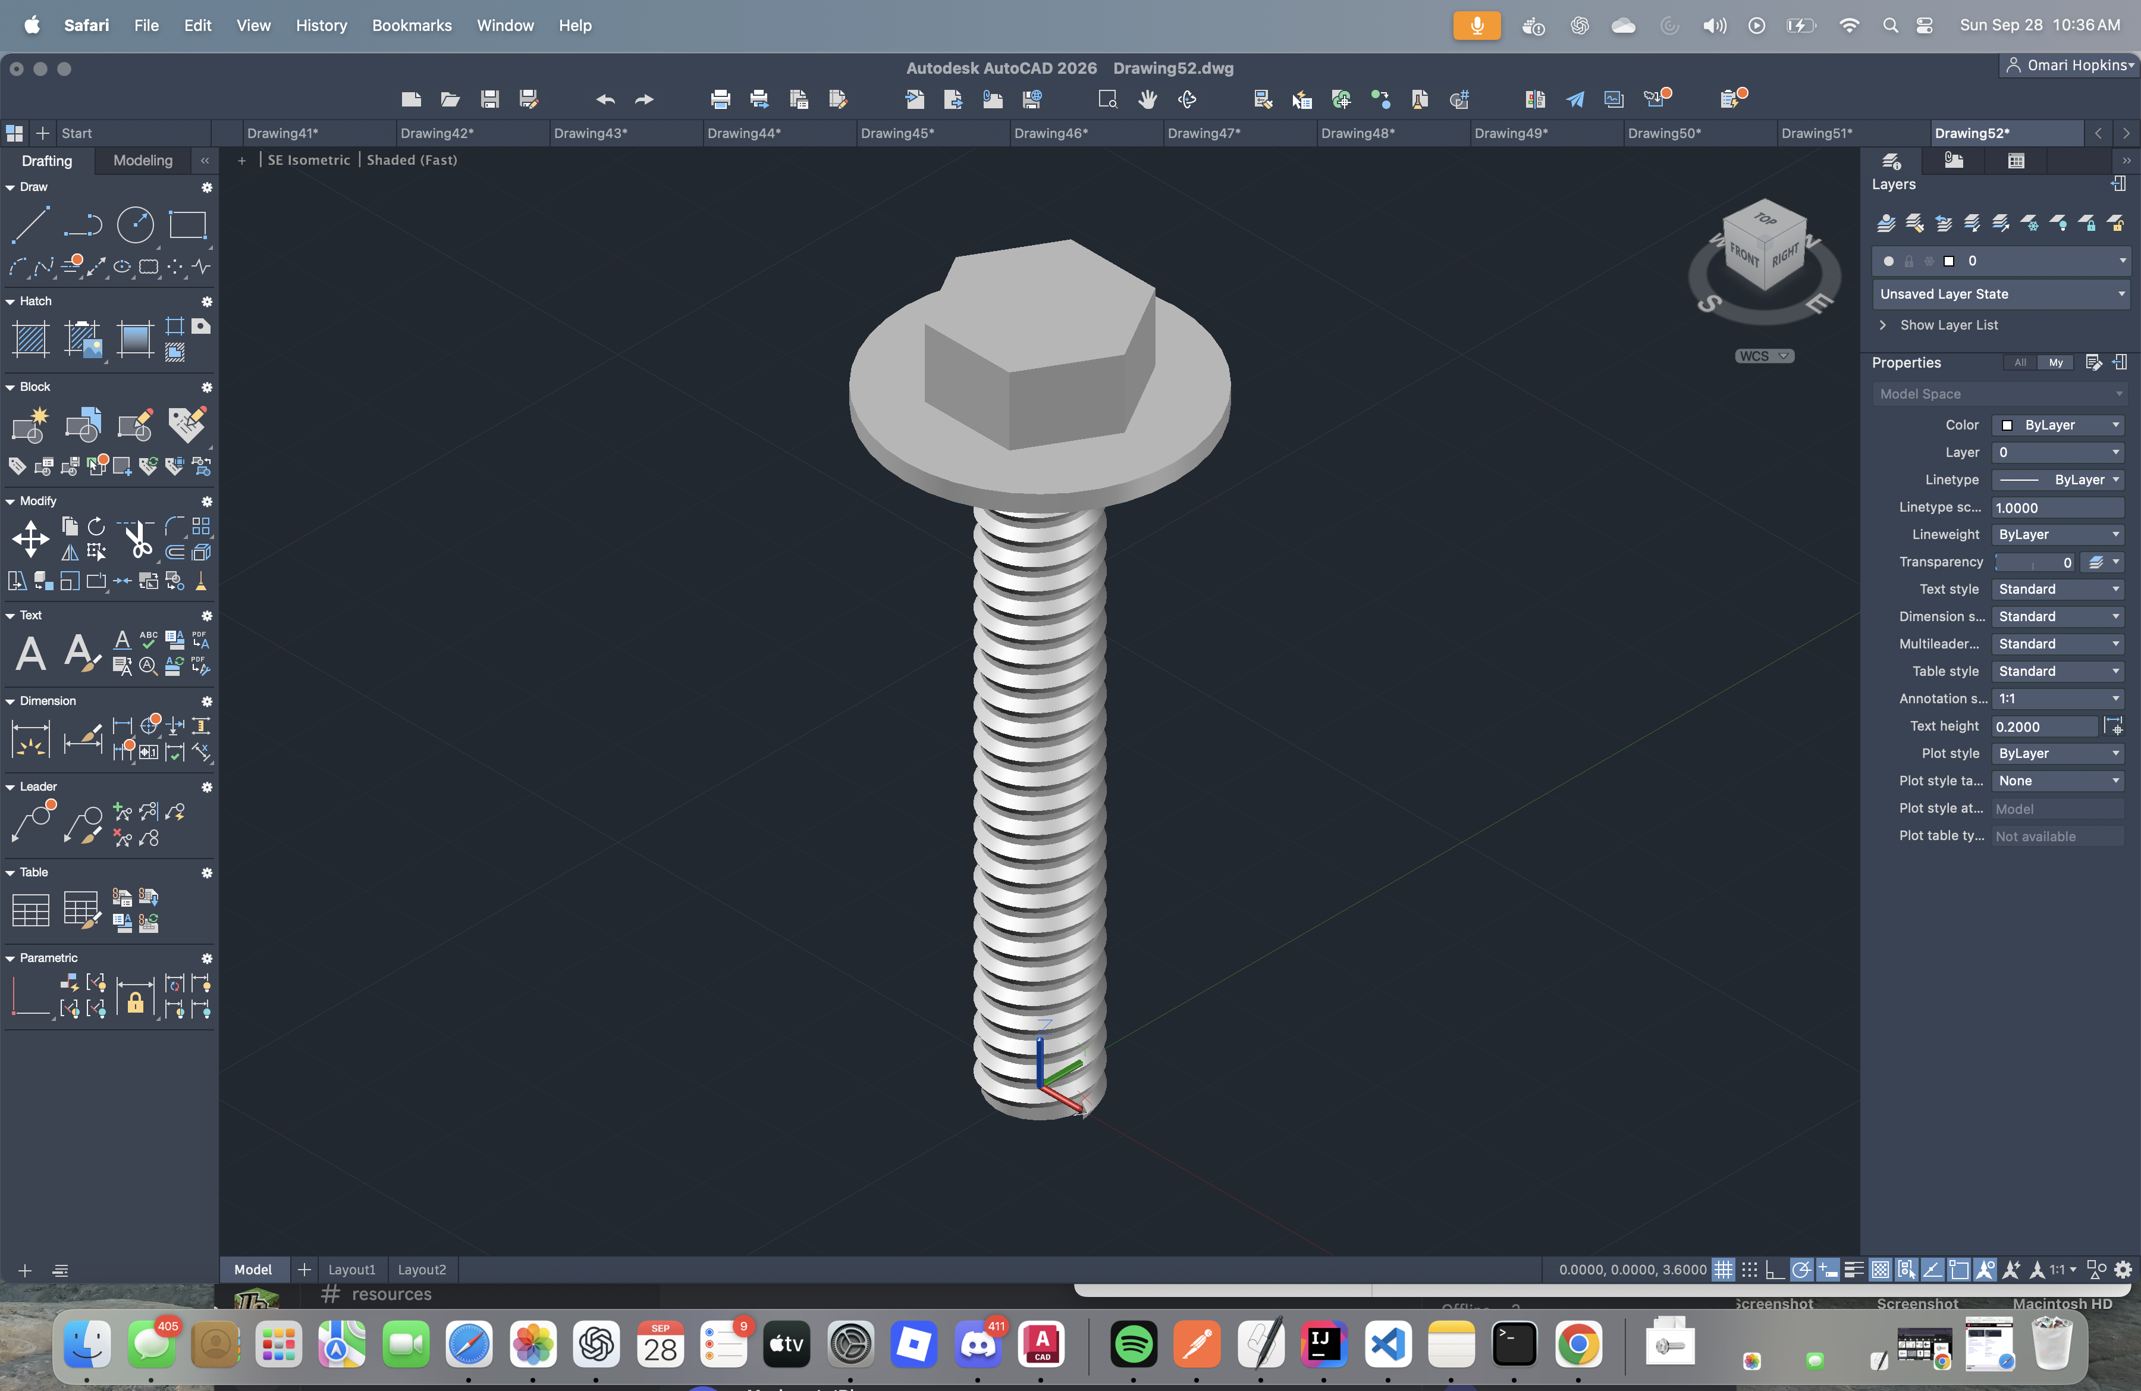Switch to the Modeling tab
Screen dimensions: 2141x1391
pos(142,160)
